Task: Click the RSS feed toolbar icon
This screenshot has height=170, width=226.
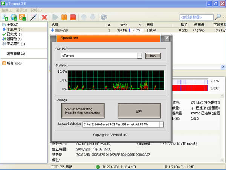Action: click(x=23, y=17)
